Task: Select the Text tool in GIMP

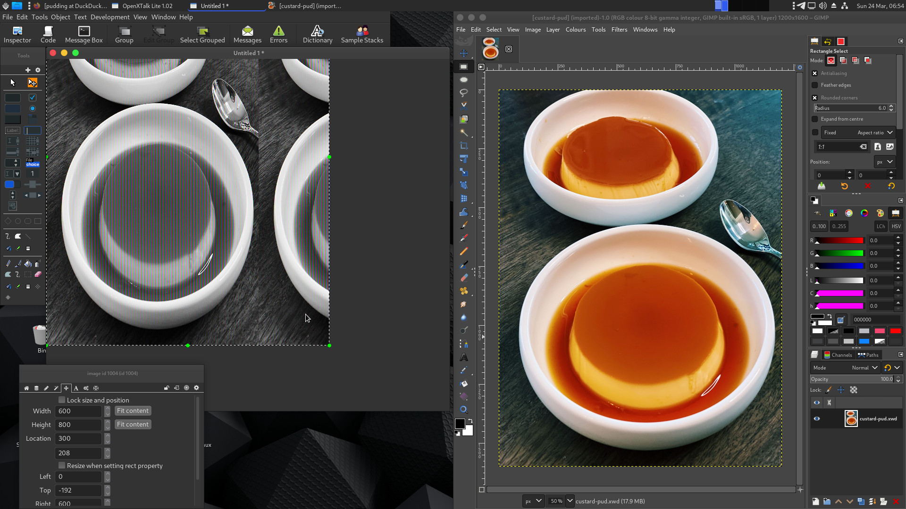Action: click(x=464, y=357)
